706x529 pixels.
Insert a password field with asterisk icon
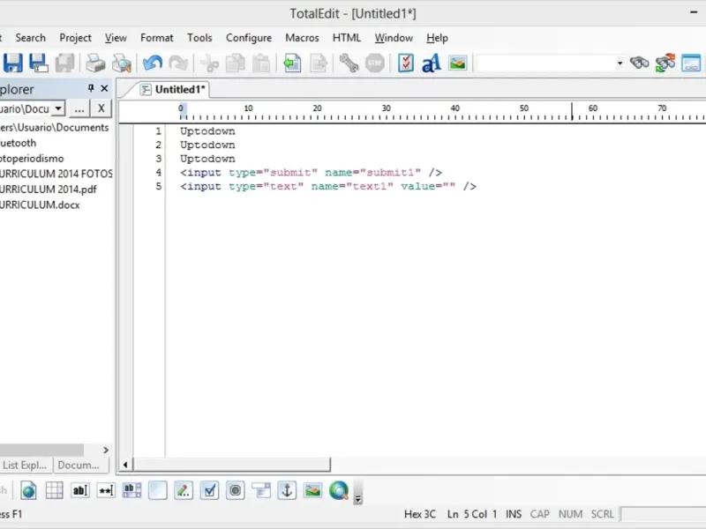106,491
